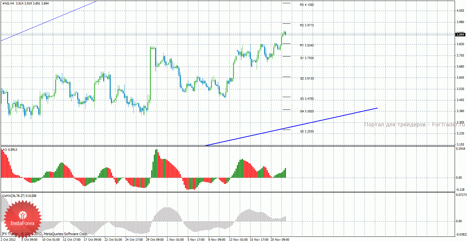Click the 0.2918 AO scale value
This screenshot has height=242, width=467.
[x=461, y=149]
